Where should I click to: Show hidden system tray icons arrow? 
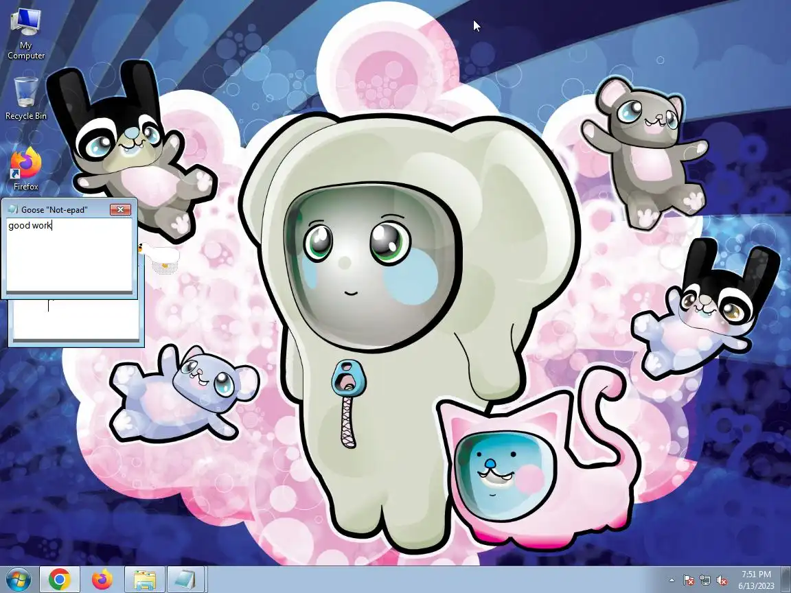(x=672, y=580)
